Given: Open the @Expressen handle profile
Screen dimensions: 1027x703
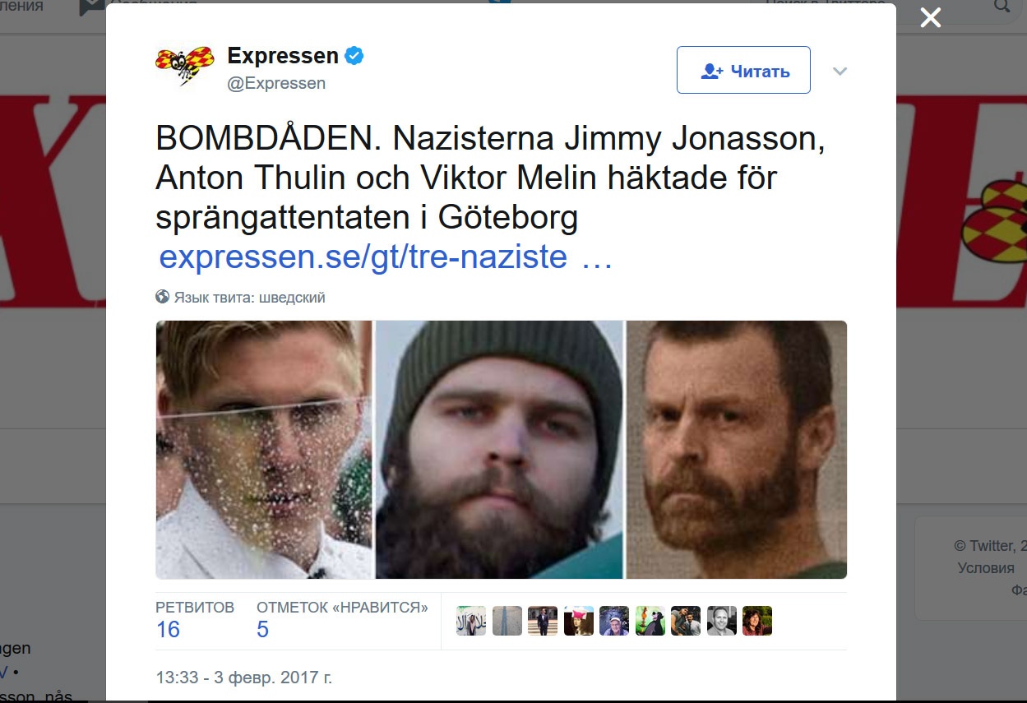Looking at the screenshot, I should pyautogui.click(x=276, y=84).
